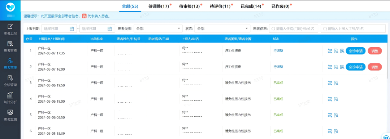Click the document search icon in row 5
The height and width of the screenshot is (139, 390).
point(336,115)
